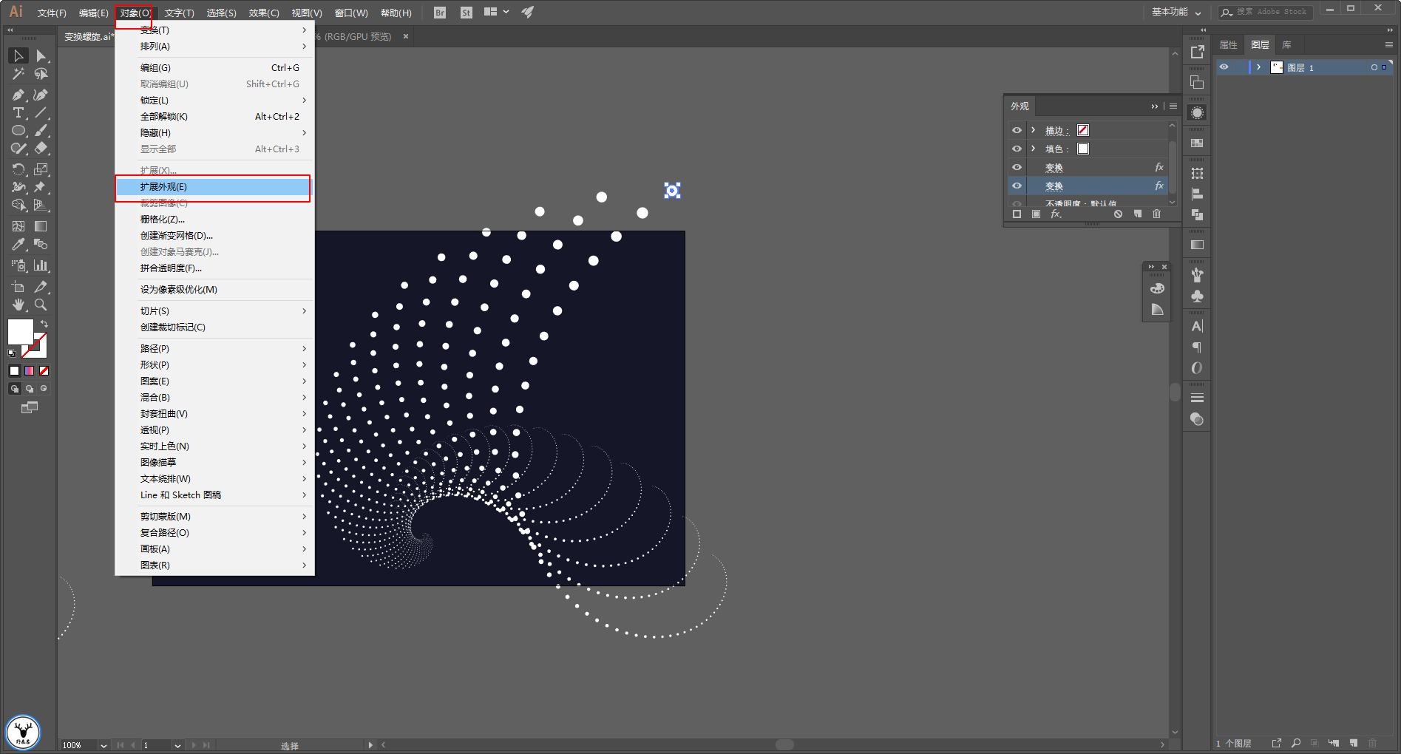The width and height of the screenshot is (1401, 754).
Task: Select the Lasso tool
Action: tap(41, 74)
